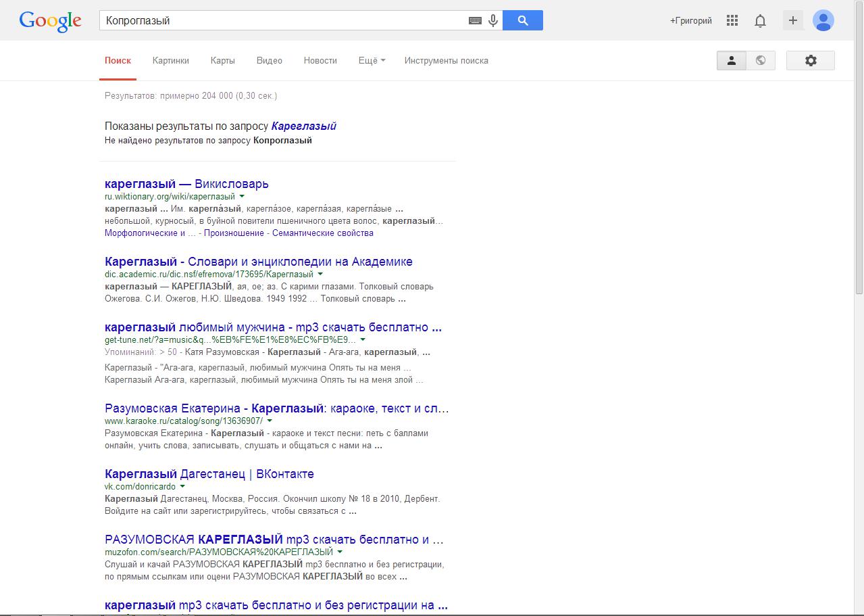Click vk.com/donricardo URL text

click(x=140, y=487)
